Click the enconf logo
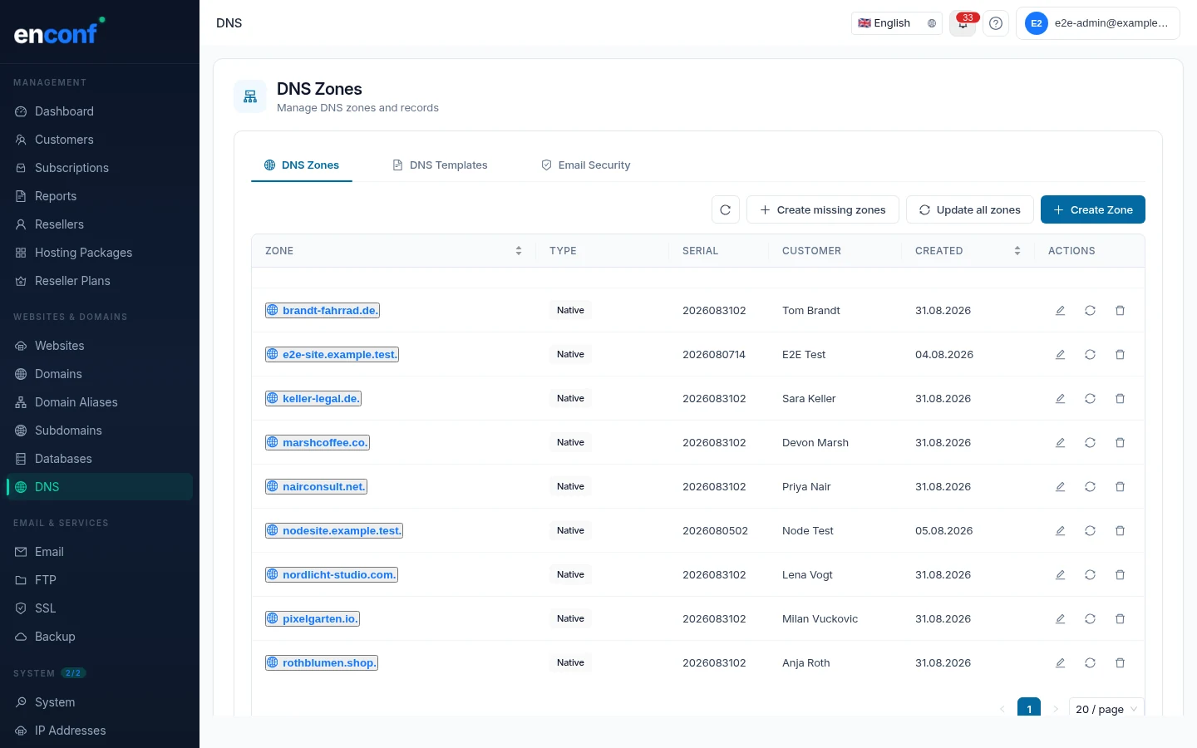 click(x=59, y=32)
